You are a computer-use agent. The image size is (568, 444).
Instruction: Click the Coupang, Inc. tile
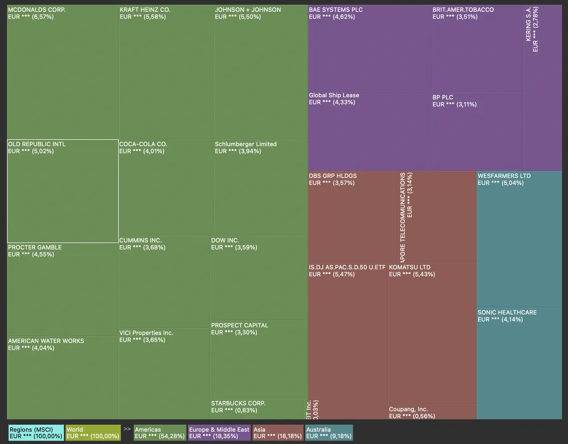click(x=432, y=412)
